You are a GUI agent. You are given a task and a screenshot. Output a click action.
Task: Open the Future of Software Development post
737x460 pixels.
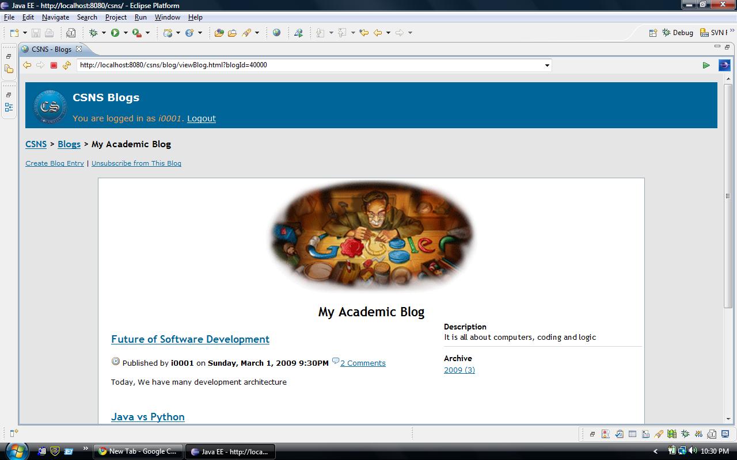coord(190,339)
